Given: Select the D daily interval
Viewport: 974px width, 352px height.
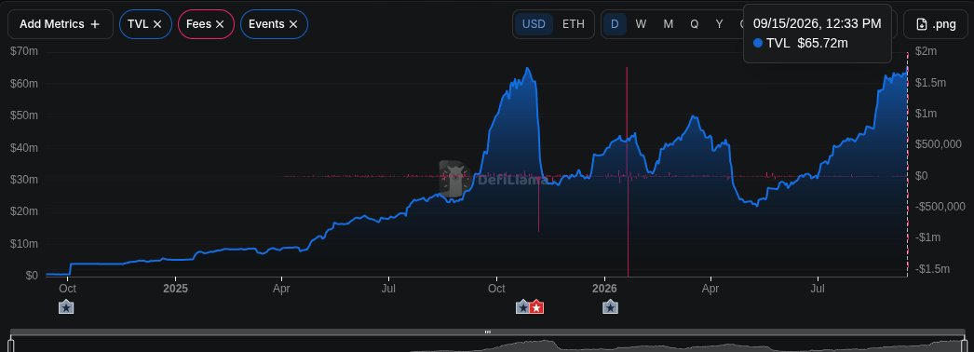Looking at the screenshot, I should tap(615, 24).
